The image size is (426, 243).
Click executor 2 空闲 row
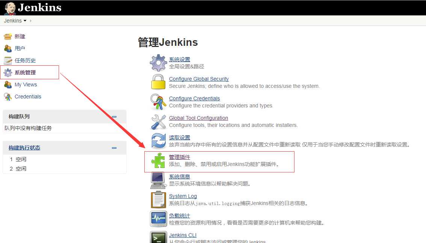(x=64, y=169)
